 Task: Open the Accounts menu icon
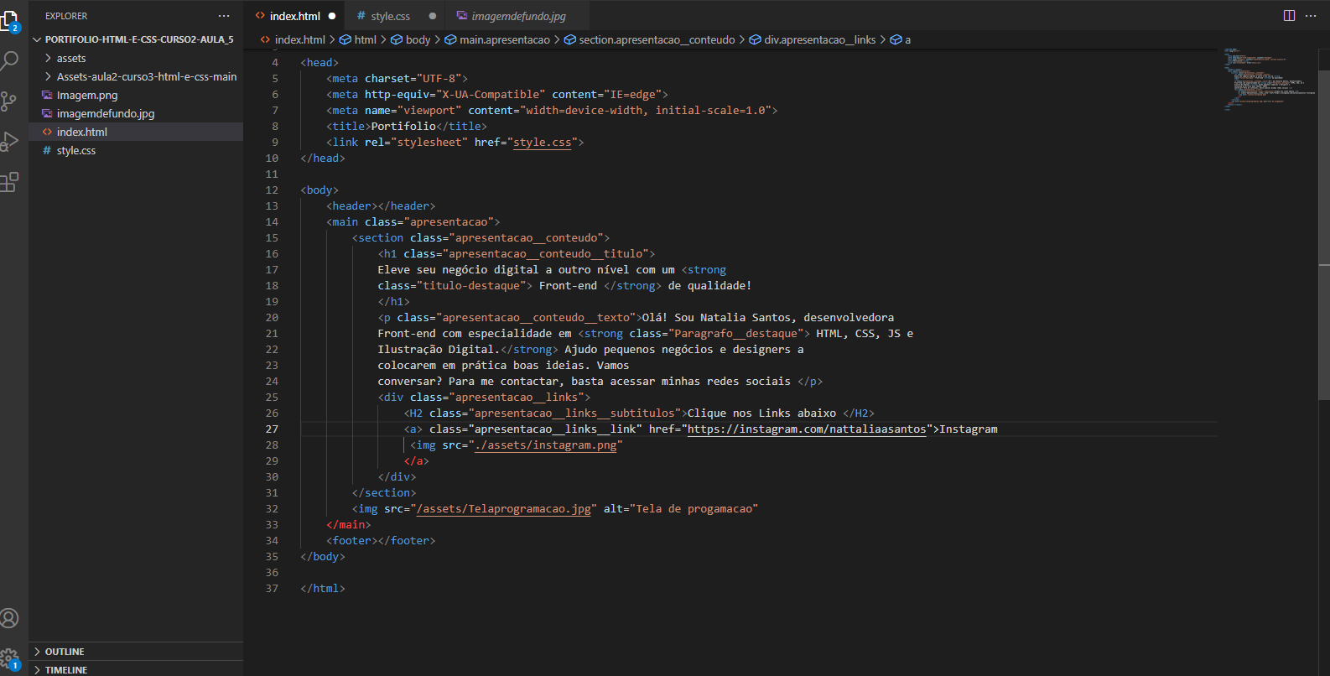tap(9, 618)
